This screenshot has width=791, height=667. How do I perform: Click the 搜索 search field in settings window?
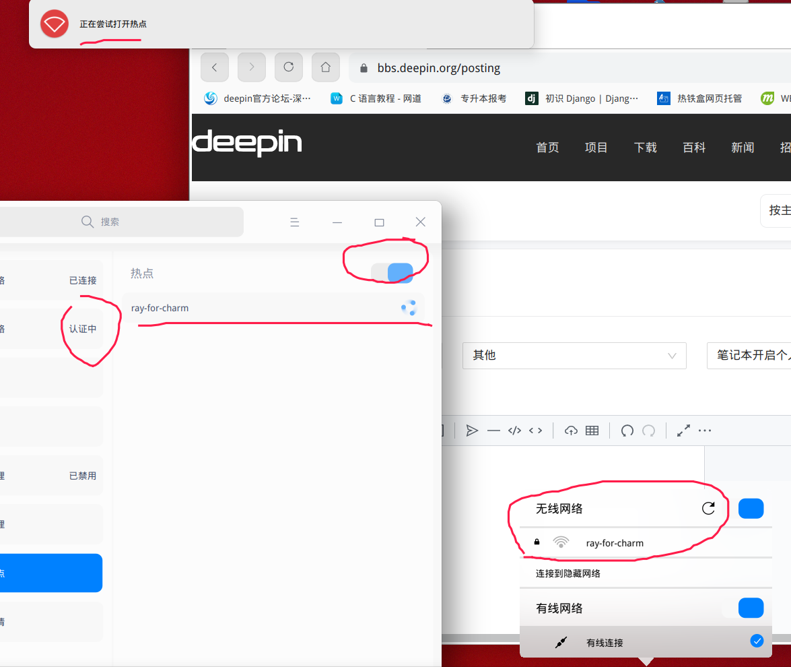[x=121, y=222]
